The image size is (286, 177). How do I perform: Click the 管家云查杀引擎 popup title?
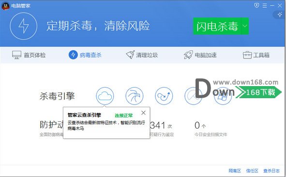click(84, 115)
